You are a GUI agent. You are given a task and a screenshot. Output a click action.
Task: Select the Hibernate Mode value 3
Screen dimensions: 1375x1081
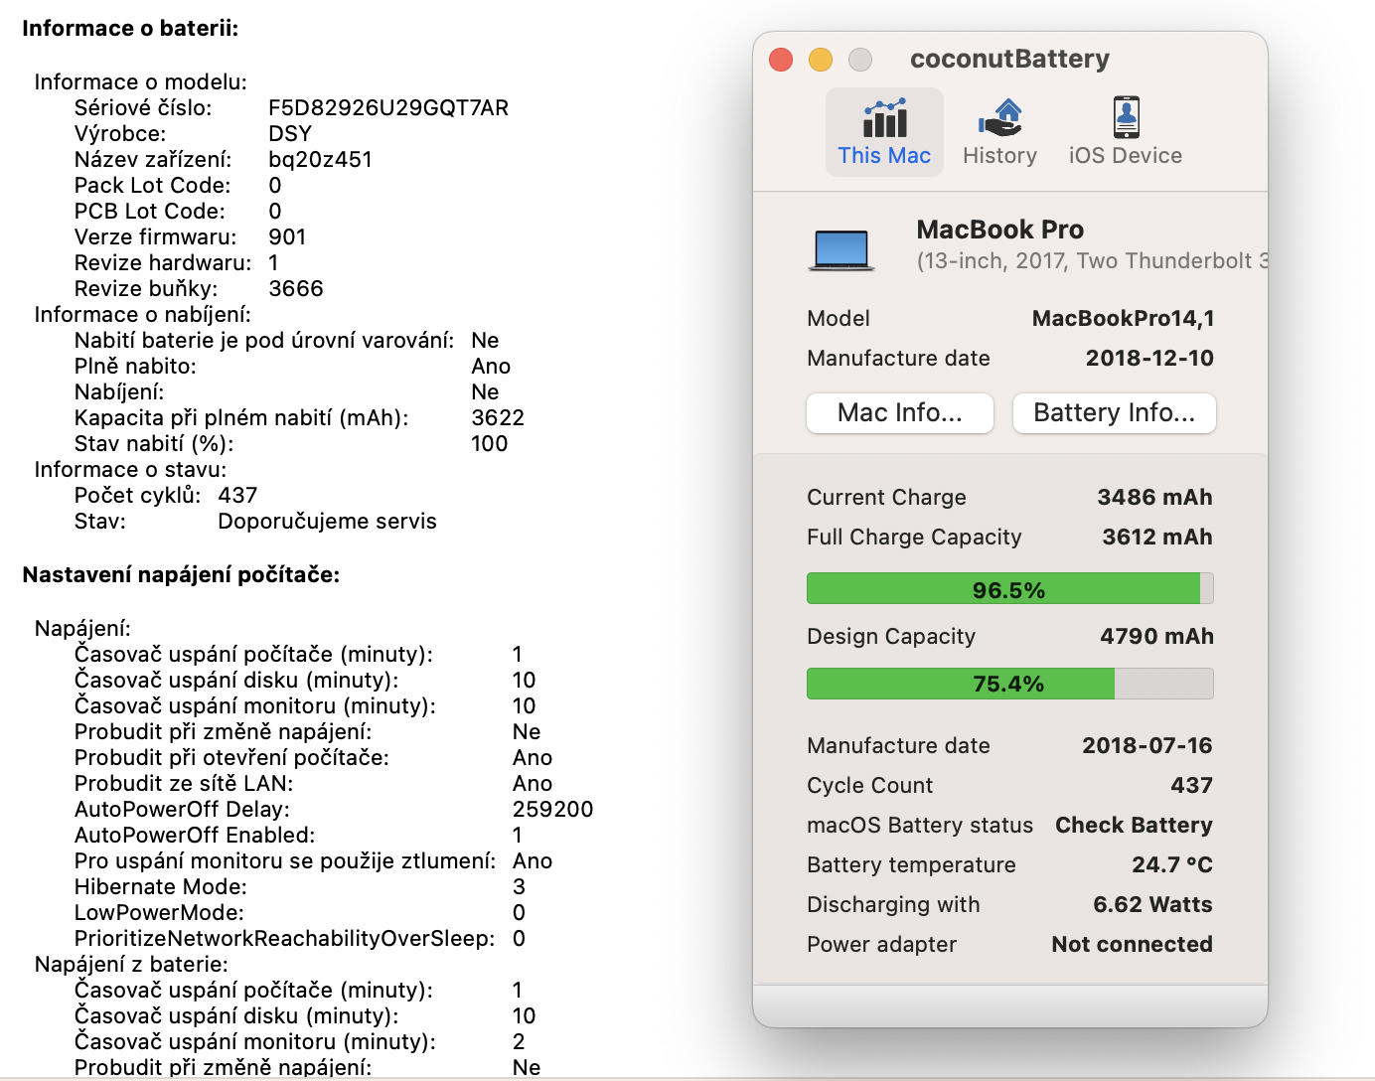[x=519, y=886]
